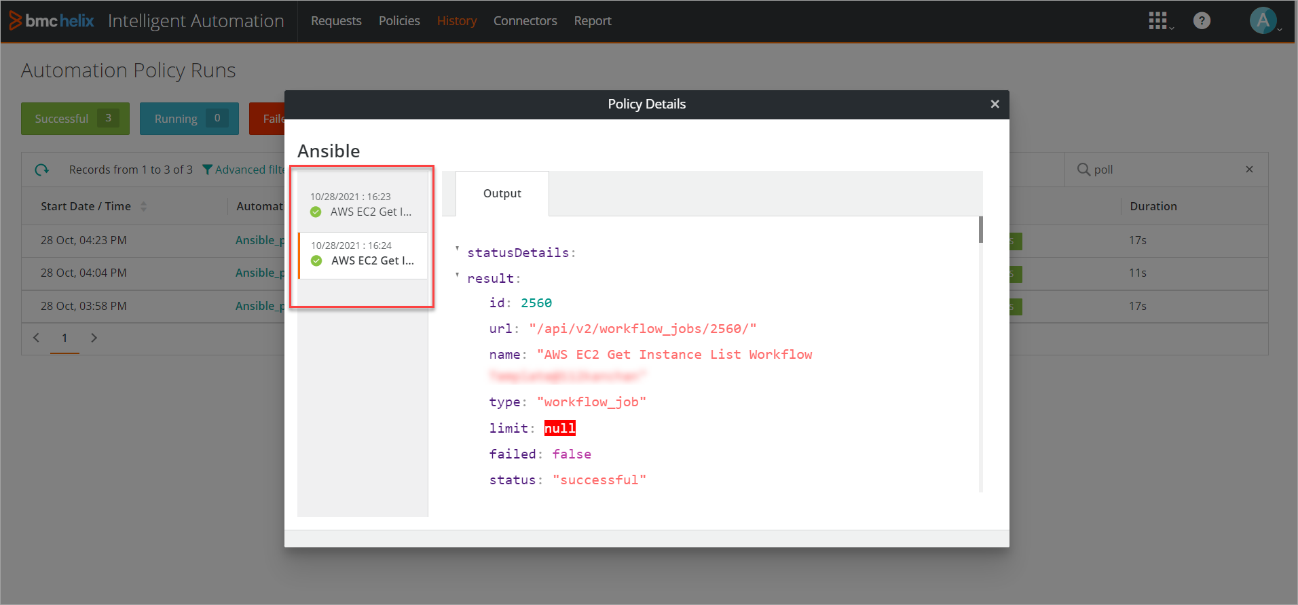
Task: Collapse the result node
Action: [457, 275]
